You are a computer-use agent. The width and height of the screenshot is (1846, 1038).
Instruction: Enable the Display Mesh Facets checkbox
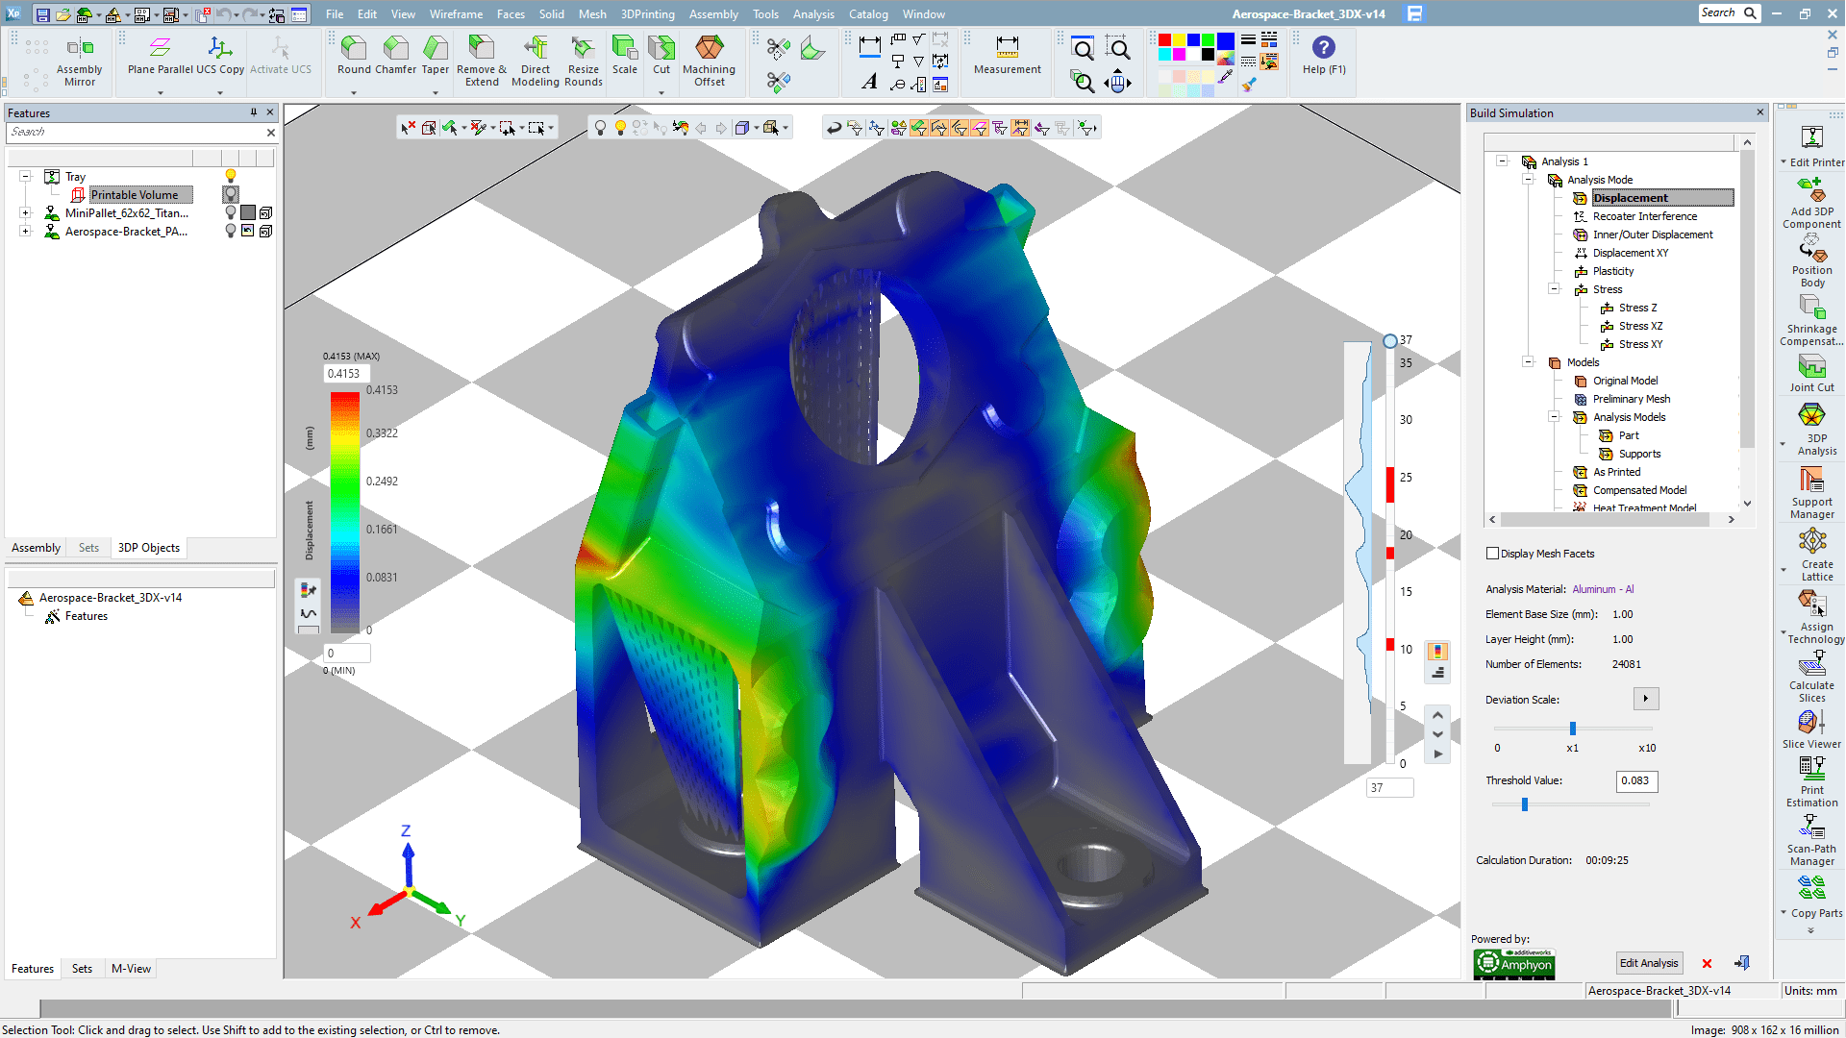tap(1493, 554)
